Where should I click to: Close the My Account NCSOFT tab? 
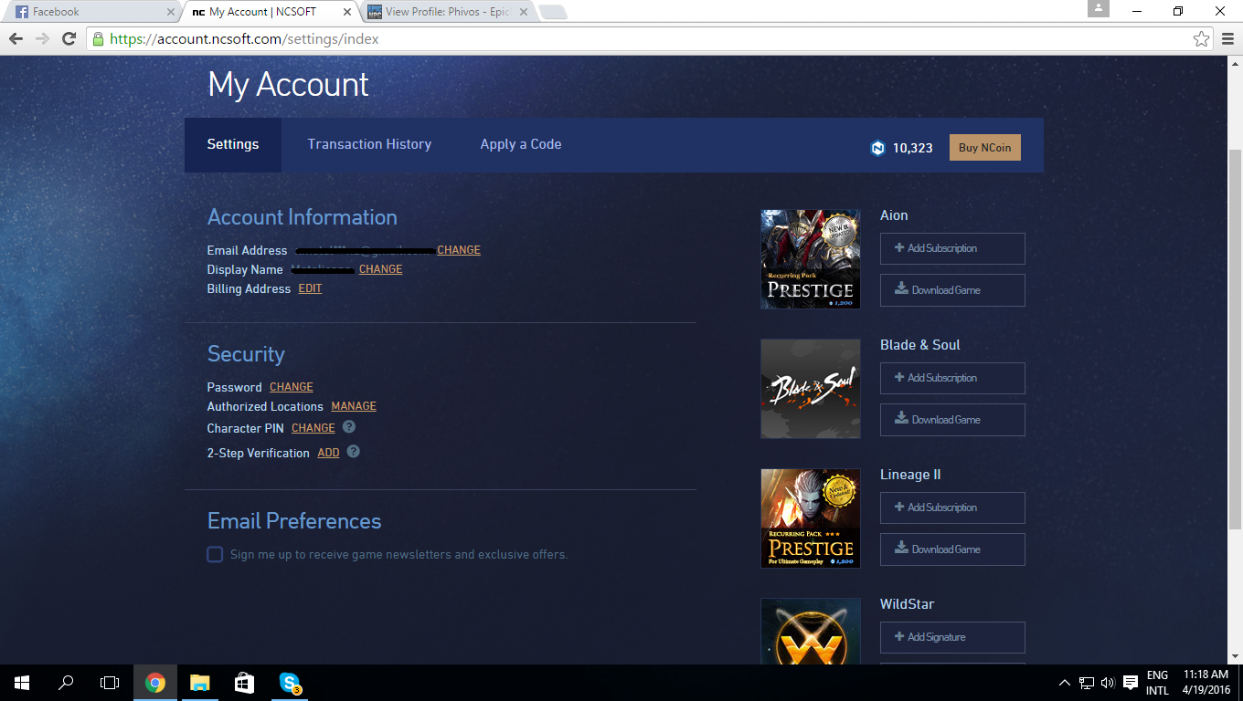point(347,12)
